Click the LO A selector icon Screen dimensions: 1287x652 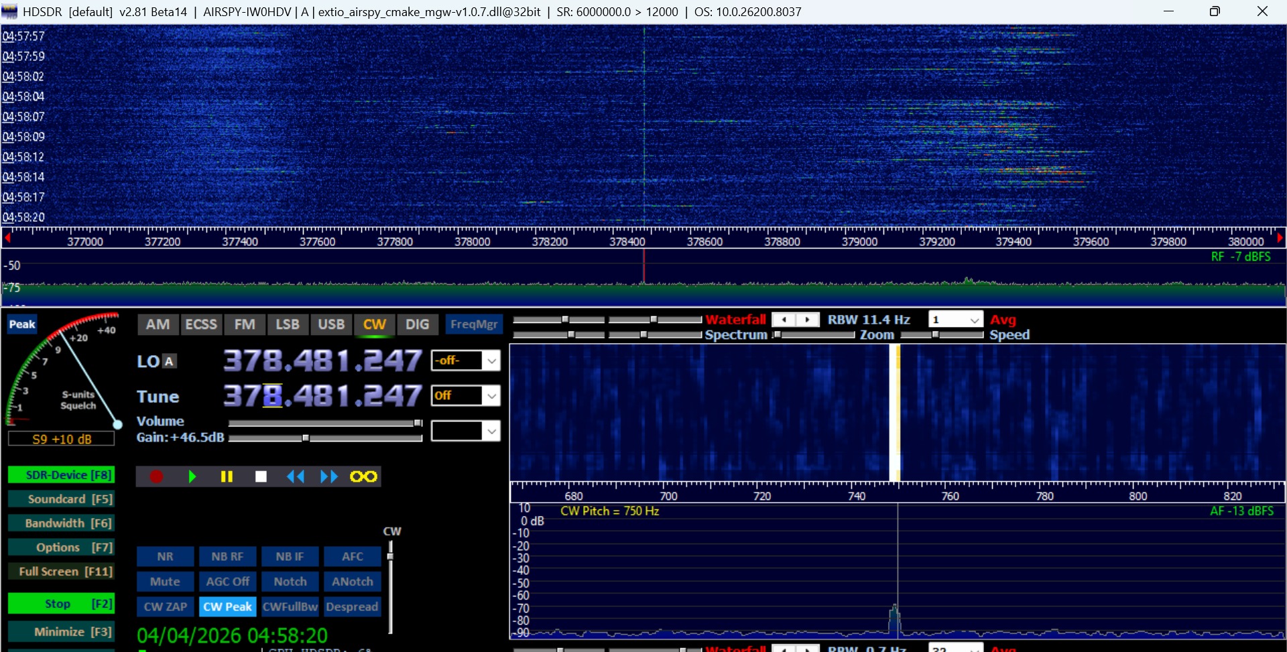pyautogui.click(x=169, y=361)
